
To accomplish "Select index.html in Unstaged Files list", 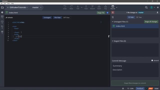I will pos(135,26).
